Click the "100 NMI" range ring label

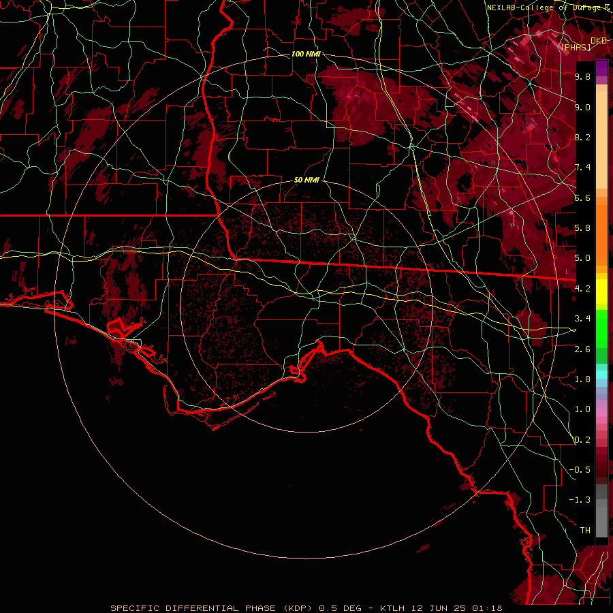click(306, 54)
